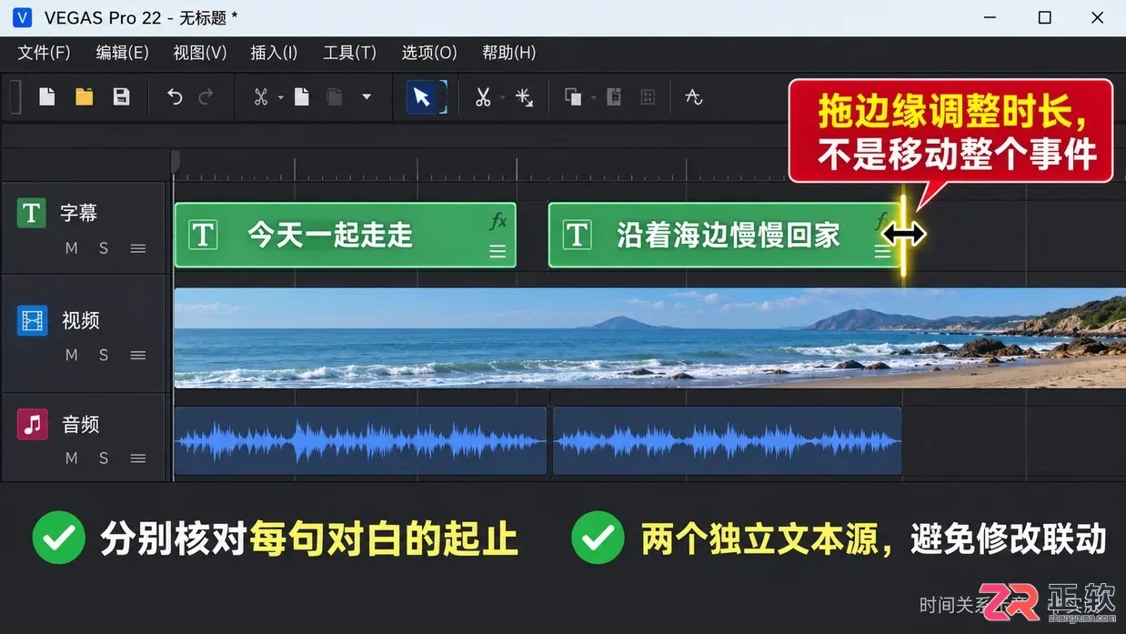This screenshot has width=1126, height=634.
Task: Mute the 音频 track with its M button
Action: click(x=72, y=458)
